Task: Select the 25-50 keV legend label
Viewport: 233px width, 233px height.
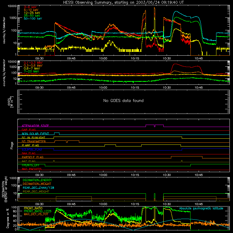Action: (x=32, y=16)
